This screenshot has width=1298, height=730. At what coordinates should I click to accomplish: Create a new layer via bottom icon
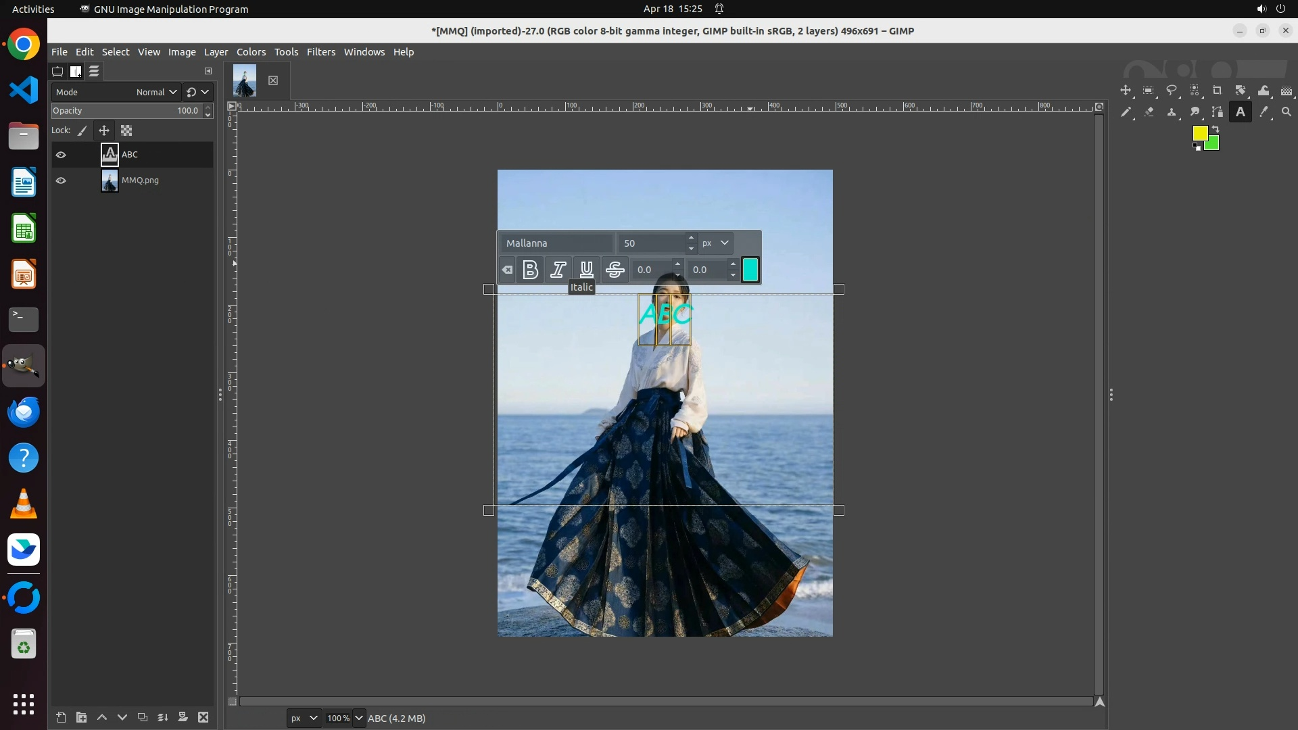coord(61,717)
